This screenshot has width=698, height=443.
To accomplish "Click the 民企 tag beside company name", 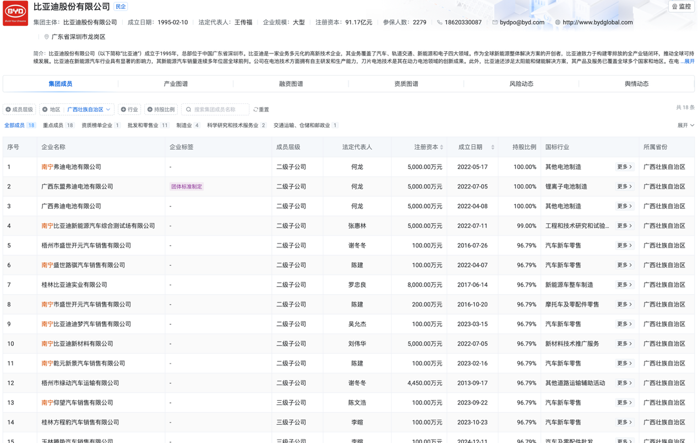I will coord(120,7).
